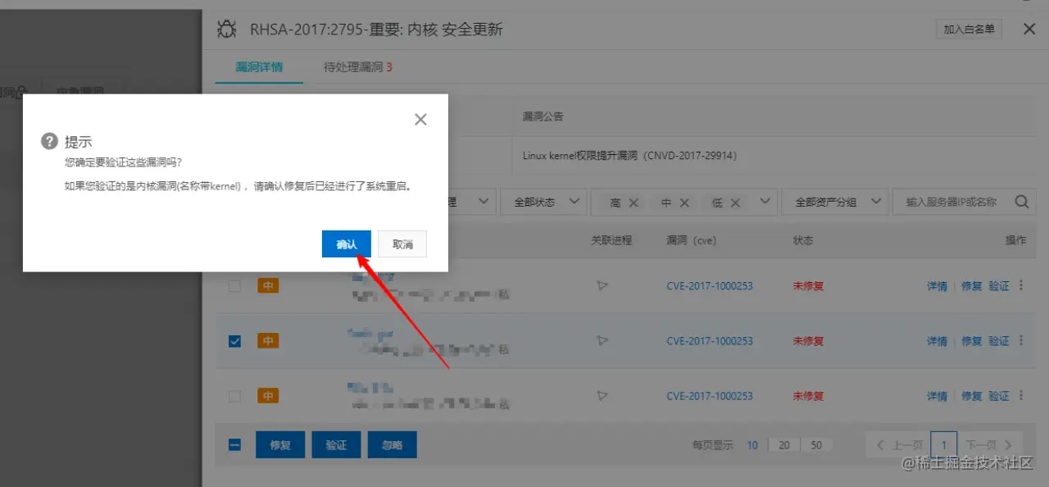The width and height of the screenshot is (1049, 487).
Task: Click the 操作 column header
Action: (x=1015, y=240)
